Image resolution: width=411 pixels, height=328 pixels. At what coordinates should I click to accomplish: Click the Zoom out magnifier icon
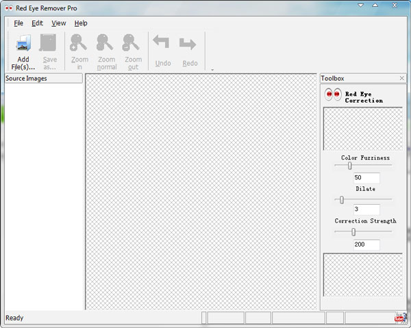coord(131,42)
